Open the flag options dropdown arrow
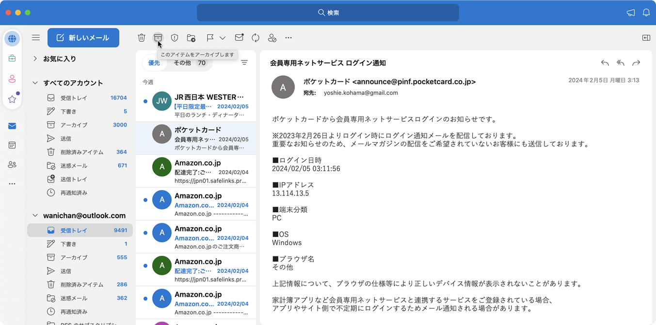The height and width of the screenshot is (325, 656). (223, 38)
